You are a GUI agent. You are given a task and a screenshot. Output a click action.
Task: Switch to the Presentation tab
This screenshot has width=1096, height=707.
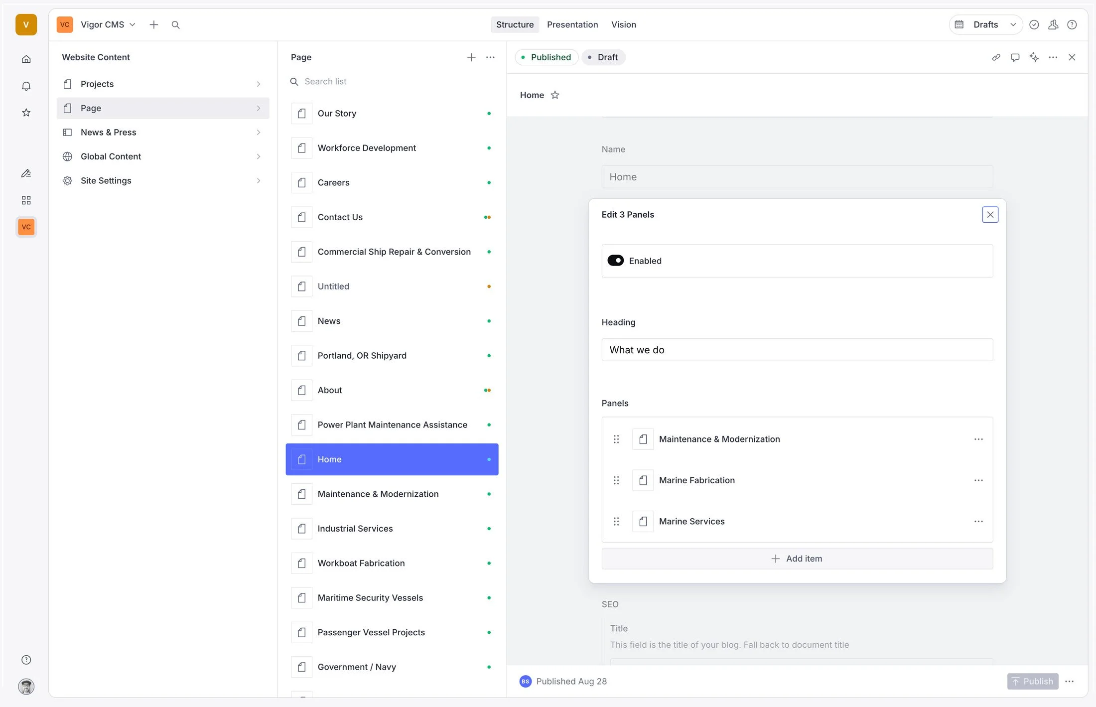572,24
